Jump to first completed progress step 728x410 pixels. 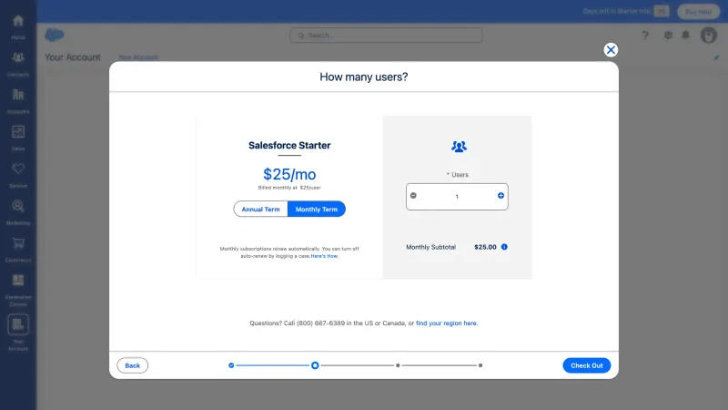[x=231, y=365]
